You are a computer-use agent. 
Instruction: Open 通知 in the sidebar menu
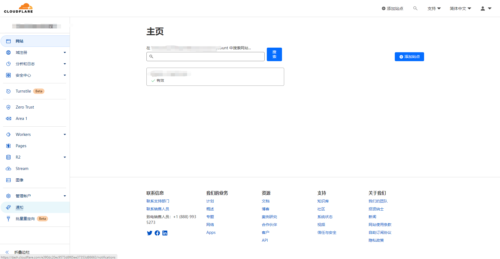(20, 207)
